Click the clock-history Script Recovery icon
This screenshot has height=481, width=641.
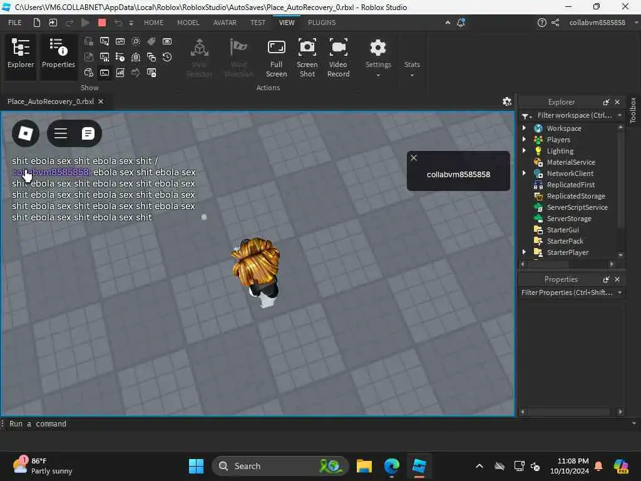(167, 57)
